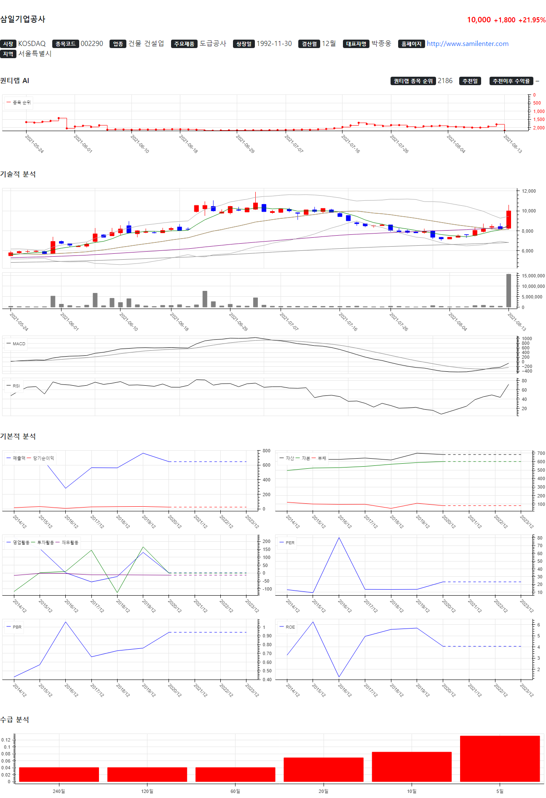This screenshot has width=546, height=798.
Task: Click the 240일 axis label
Action: coord(59,791)
